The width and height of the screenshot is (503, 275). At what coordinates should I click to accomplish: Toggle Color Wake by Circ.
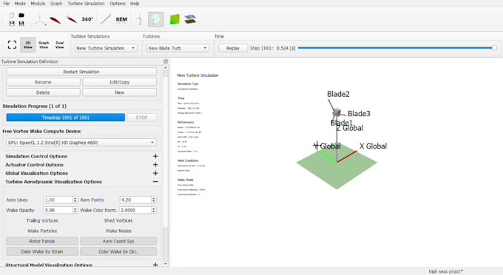(118, 251)
